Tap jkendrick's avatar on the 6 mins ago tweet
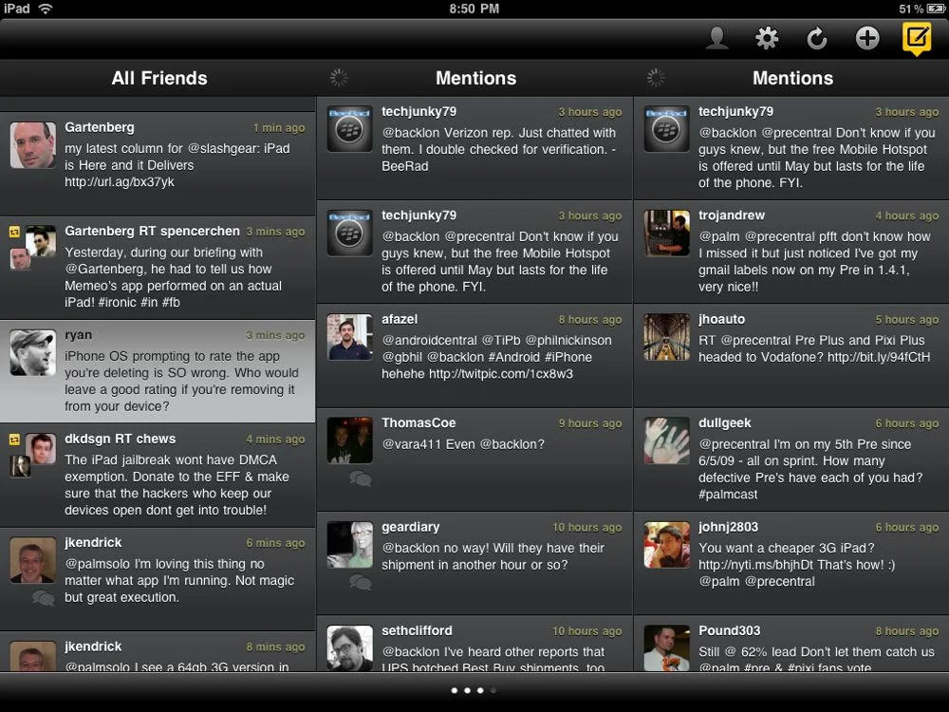This screenshot has height=712, width=949. tap(32, 561)
